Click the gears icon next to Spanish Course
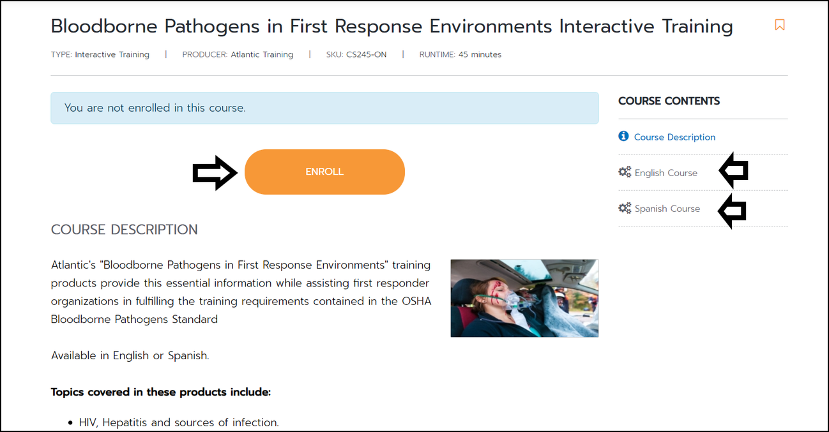 tap(625, 208)
